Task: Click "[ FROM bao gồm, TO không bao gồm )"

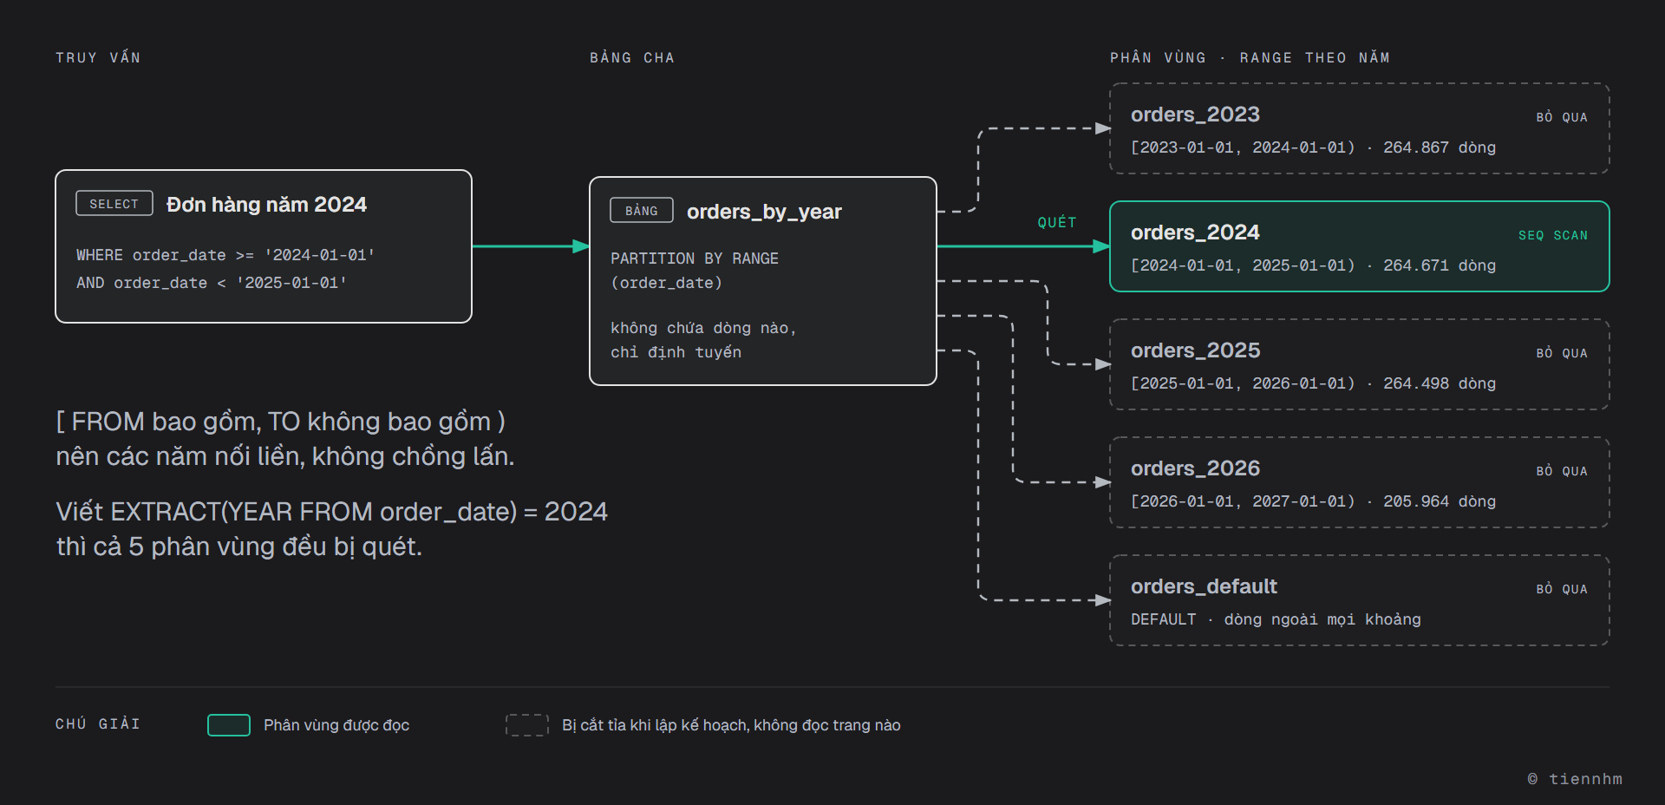Action: pyautogui.click(x=281, y=422)
